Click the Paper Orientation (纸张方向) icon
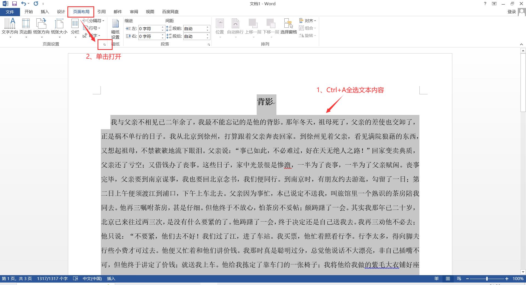This screenshot has width=526, height=285. 41,24
